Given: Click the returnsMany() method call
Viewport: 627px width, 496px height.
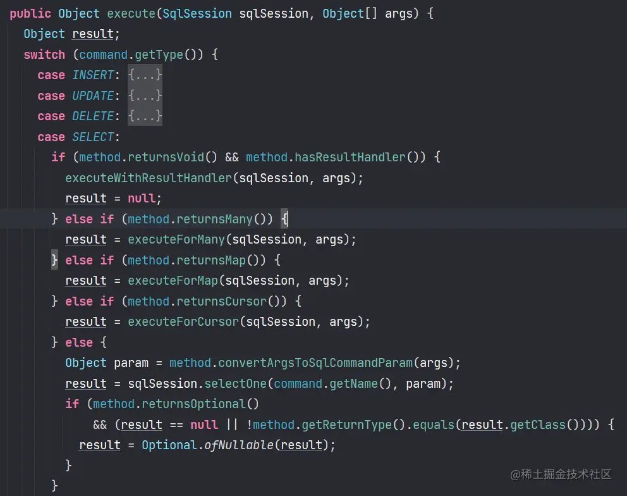Looking at the screenshot, I should tap(221, 220).
